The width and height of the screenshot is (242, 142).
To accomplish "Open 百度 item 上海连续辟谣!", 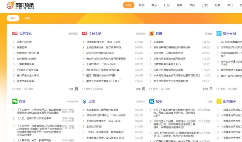I will [x=94, y=127].
